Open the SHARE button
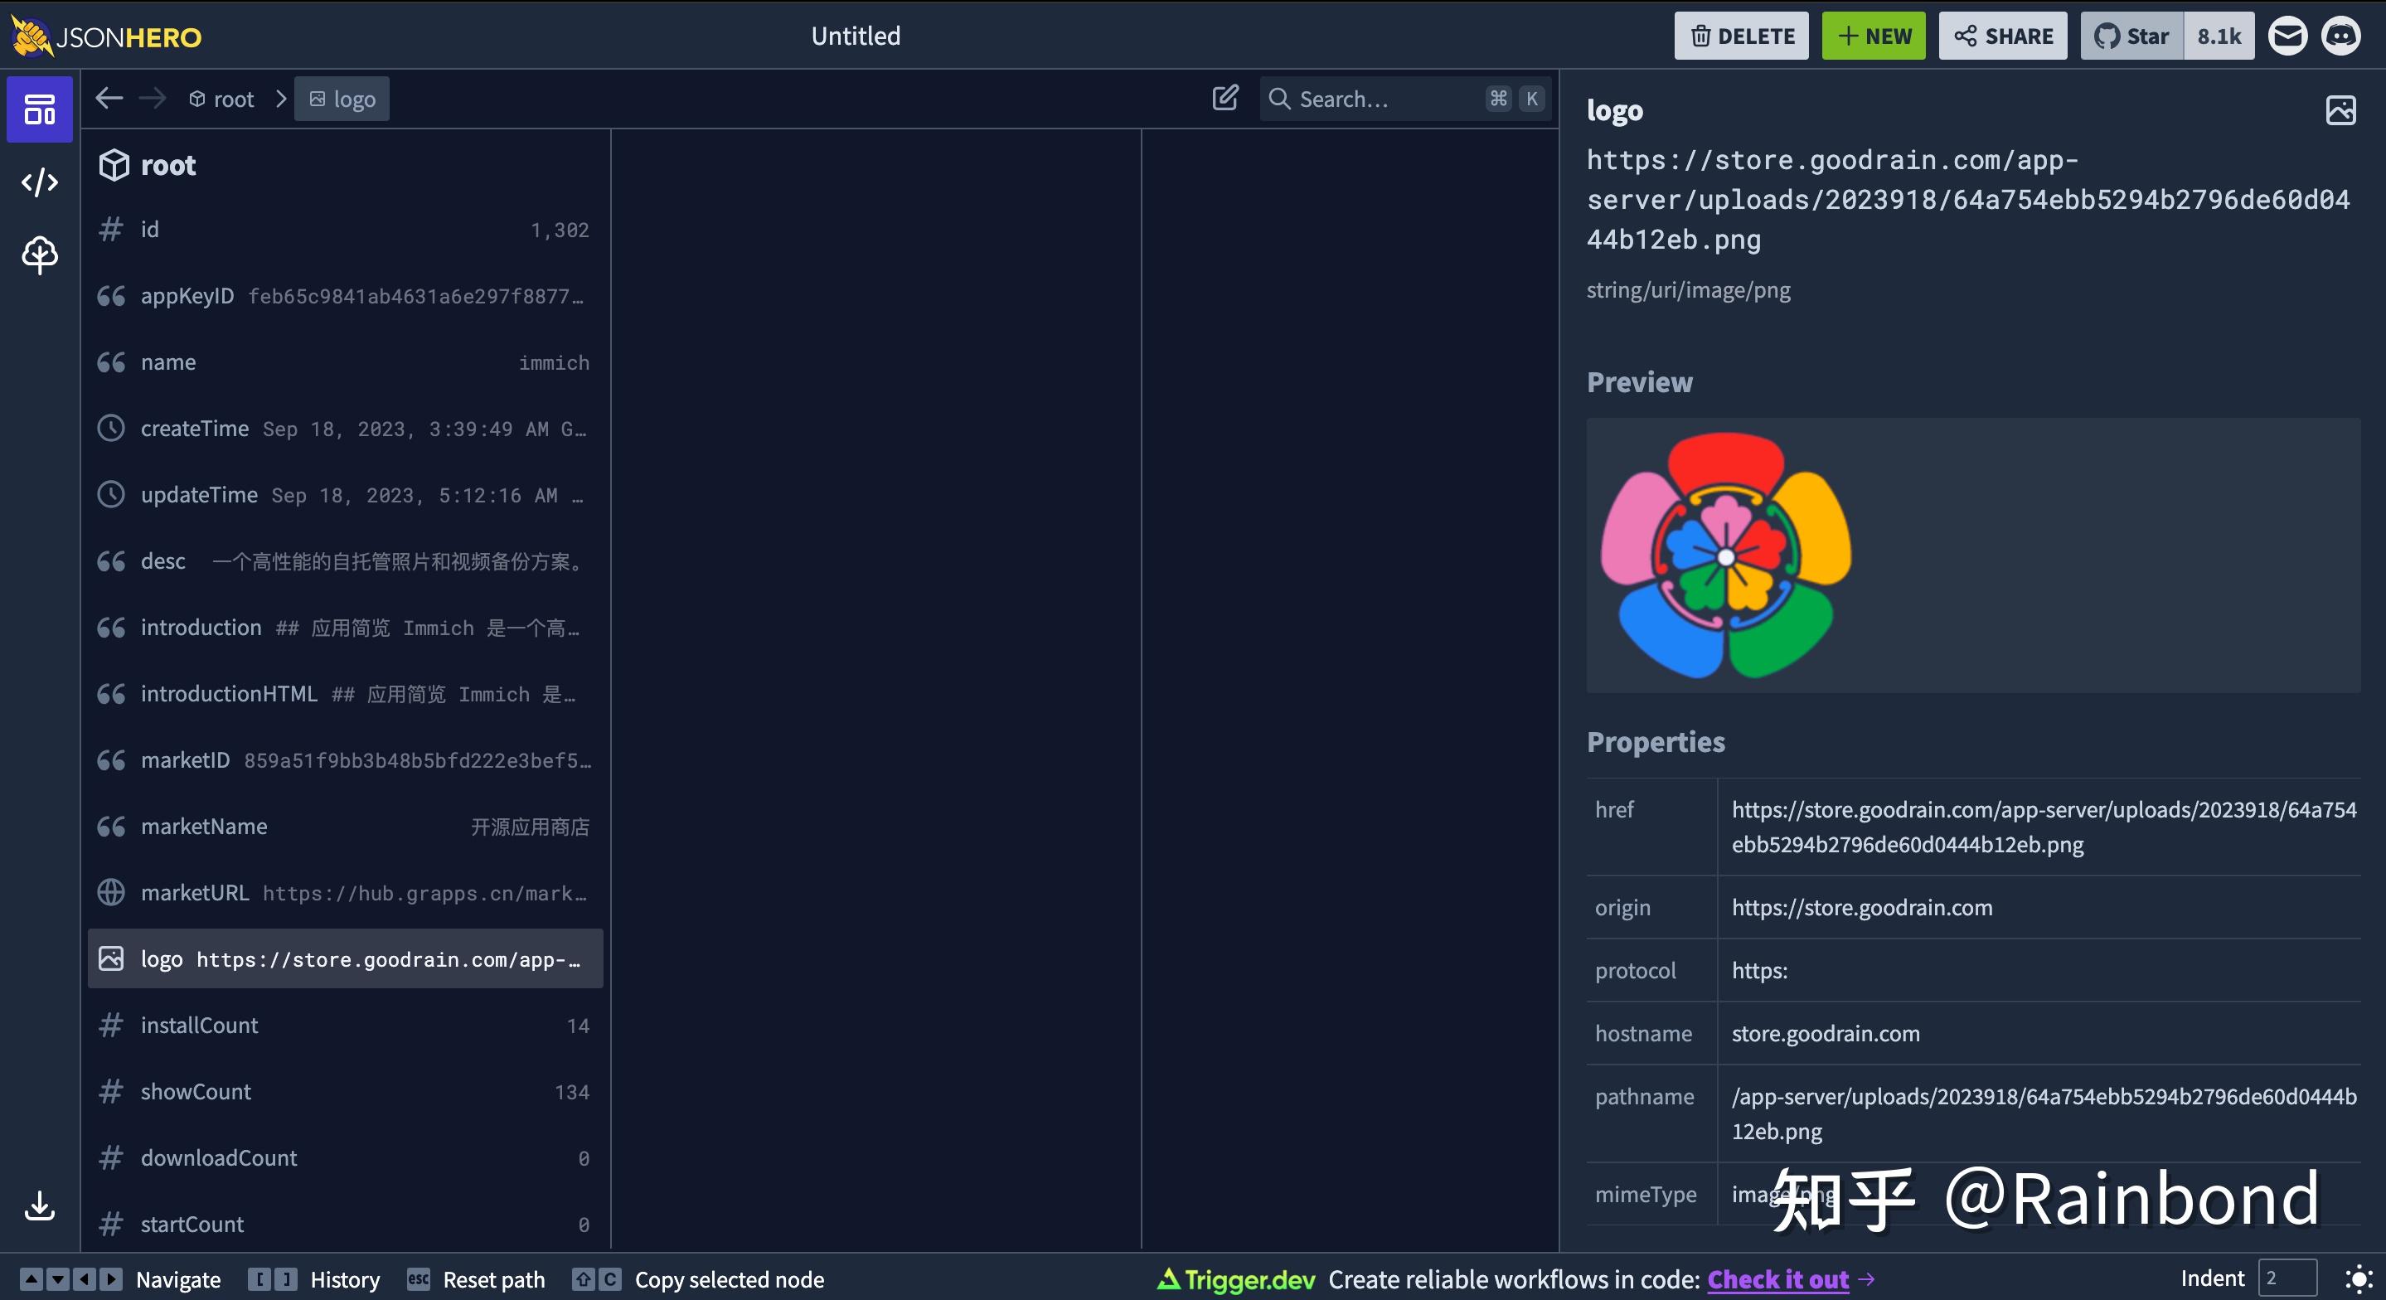Viewport: 2386px width, 1300px height. tap(2002, 36)
